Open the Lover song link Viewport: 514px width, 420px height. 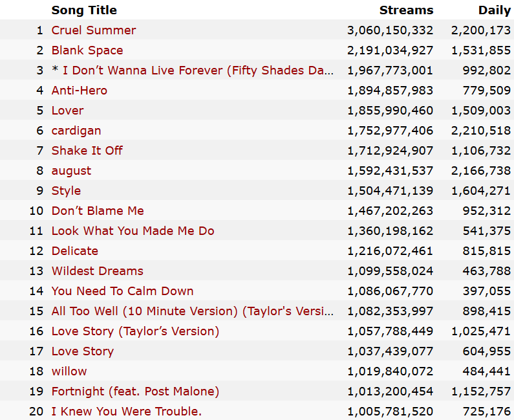click(68, 111)
